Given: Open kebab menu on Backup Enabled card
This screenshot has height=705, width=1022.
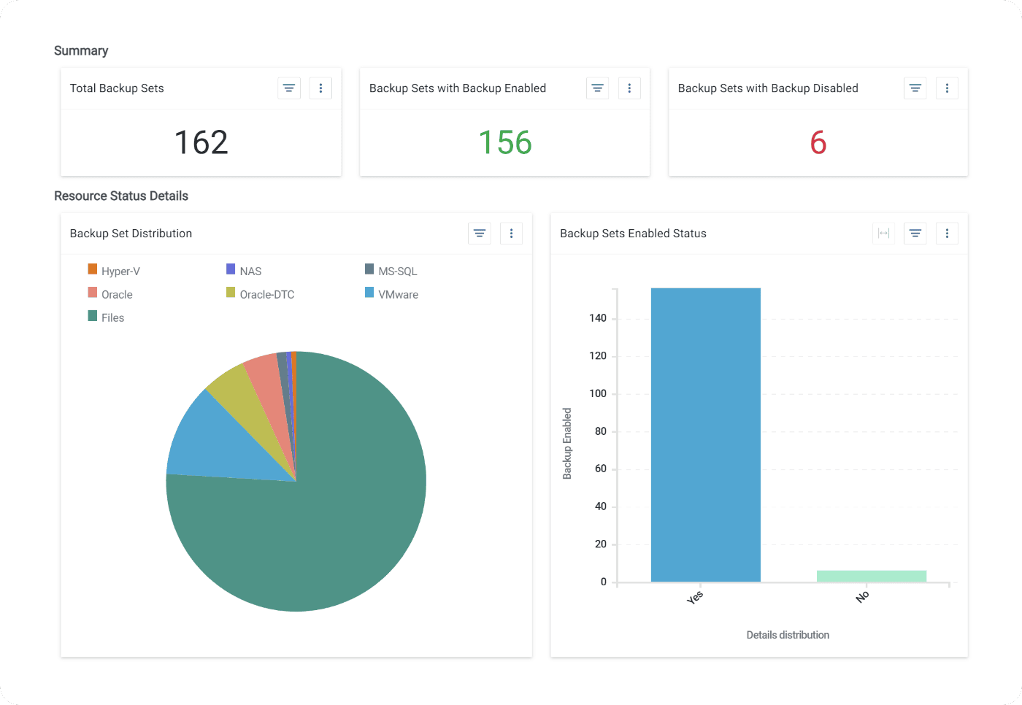Looking at the screenshot, I should 629,88.
